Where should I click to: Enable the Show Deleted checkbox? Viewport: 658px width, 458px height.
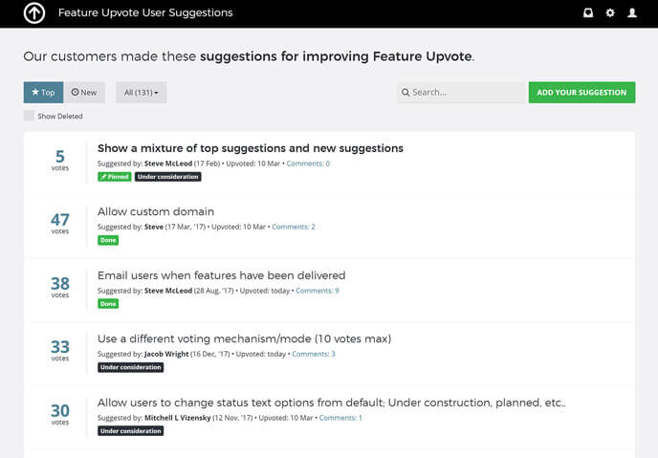(x=30, y=116)
